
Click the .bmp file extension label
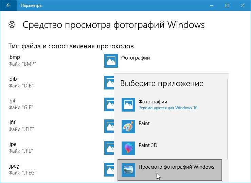tap(14, 57)
